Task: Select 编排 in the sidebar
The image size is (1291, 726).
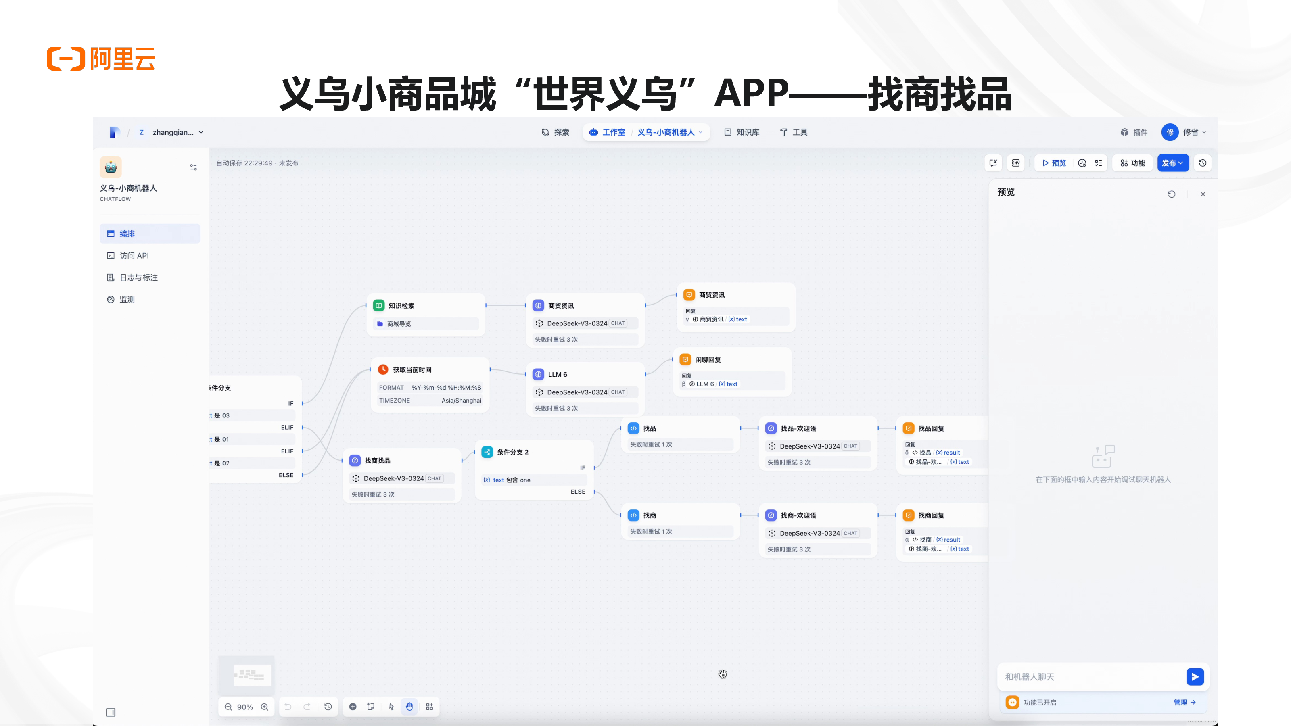Action: (150, 234)
